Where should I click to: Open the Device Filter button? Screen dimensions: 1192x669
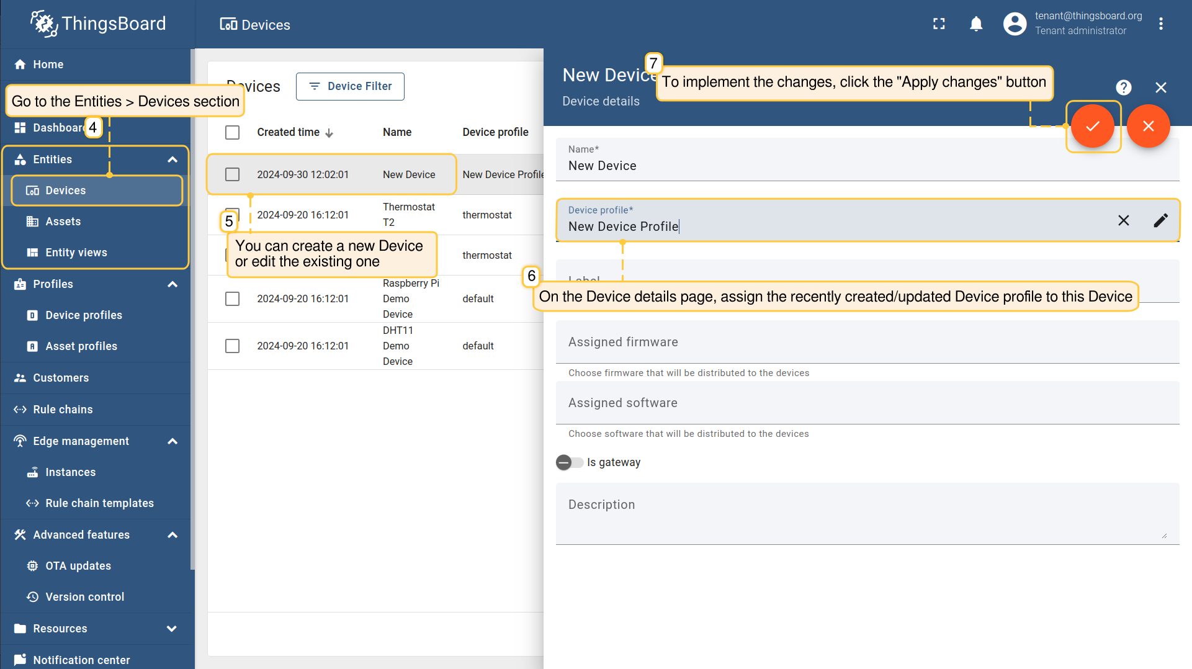[350, 86]
